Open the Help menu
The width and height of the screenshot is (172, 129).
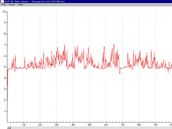click(x=20, y=5)
